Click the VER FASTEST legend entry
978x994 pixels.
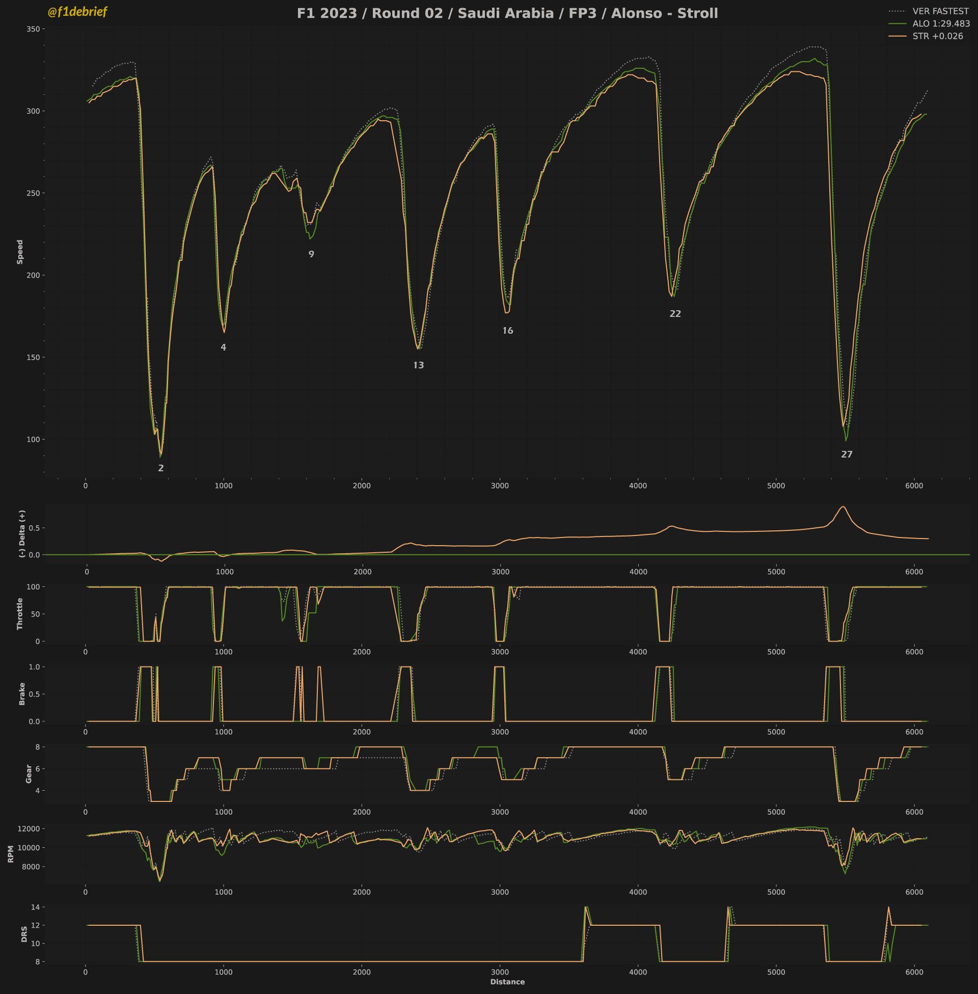tap(940, 11)
